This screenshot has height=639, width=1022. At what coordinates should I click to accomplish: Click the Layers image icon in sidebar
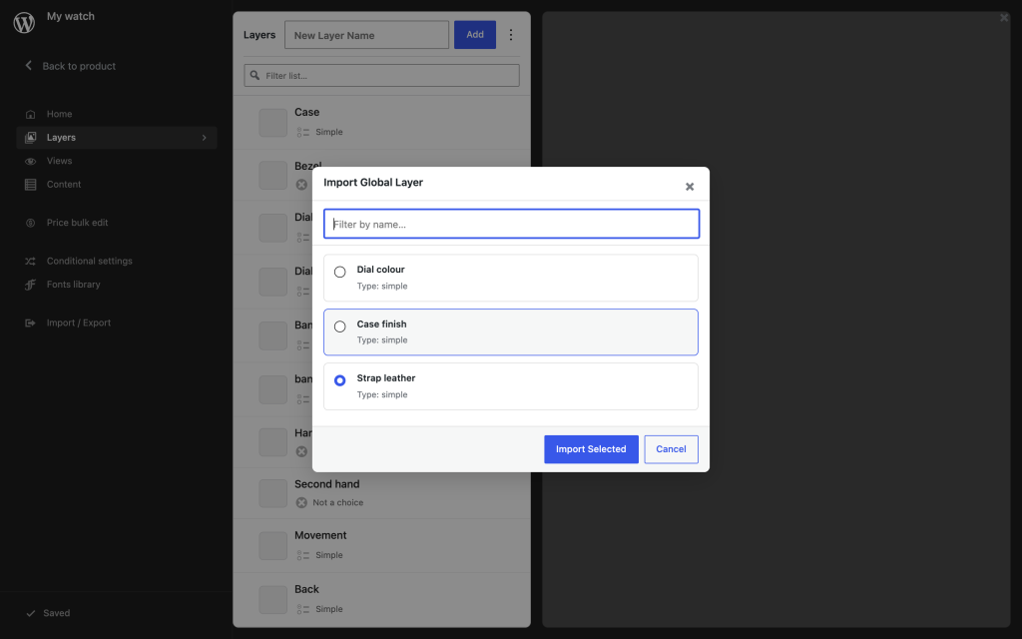coord(30,138)
